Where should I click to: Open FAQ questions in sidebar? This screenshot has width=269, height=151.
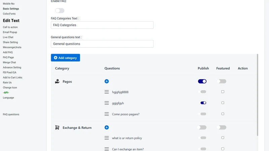[x=11, y=114]
